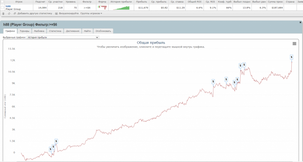303x162 pixels.
Task: Click the Визуализируйте chart icon
Action: click(x=56, y=14)
